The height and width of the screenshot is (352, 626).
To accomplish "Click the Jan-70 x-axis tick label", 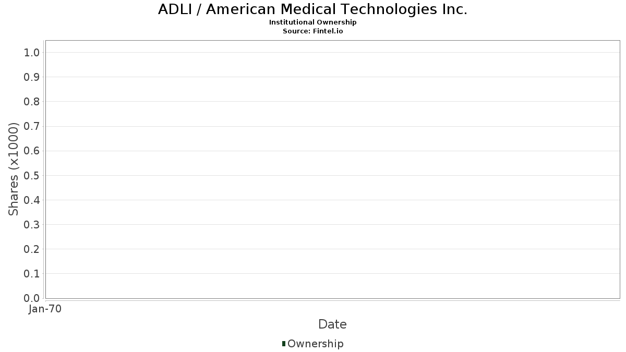I will pos(45,309).
